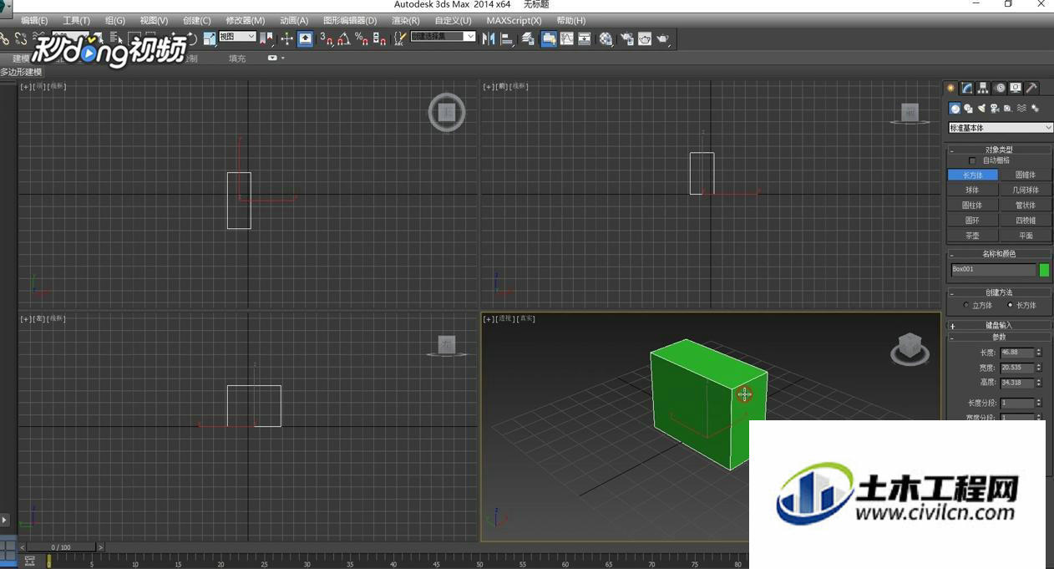1054x569 pixels.
Task: Click the 0 / 100 time slider
Action: click(61, 547)
